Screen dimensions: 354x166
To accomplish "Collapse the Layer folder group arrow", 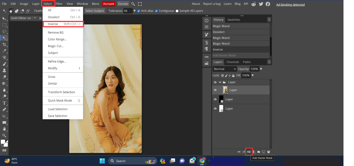I will pyautogui.click(x=220, y=82).
